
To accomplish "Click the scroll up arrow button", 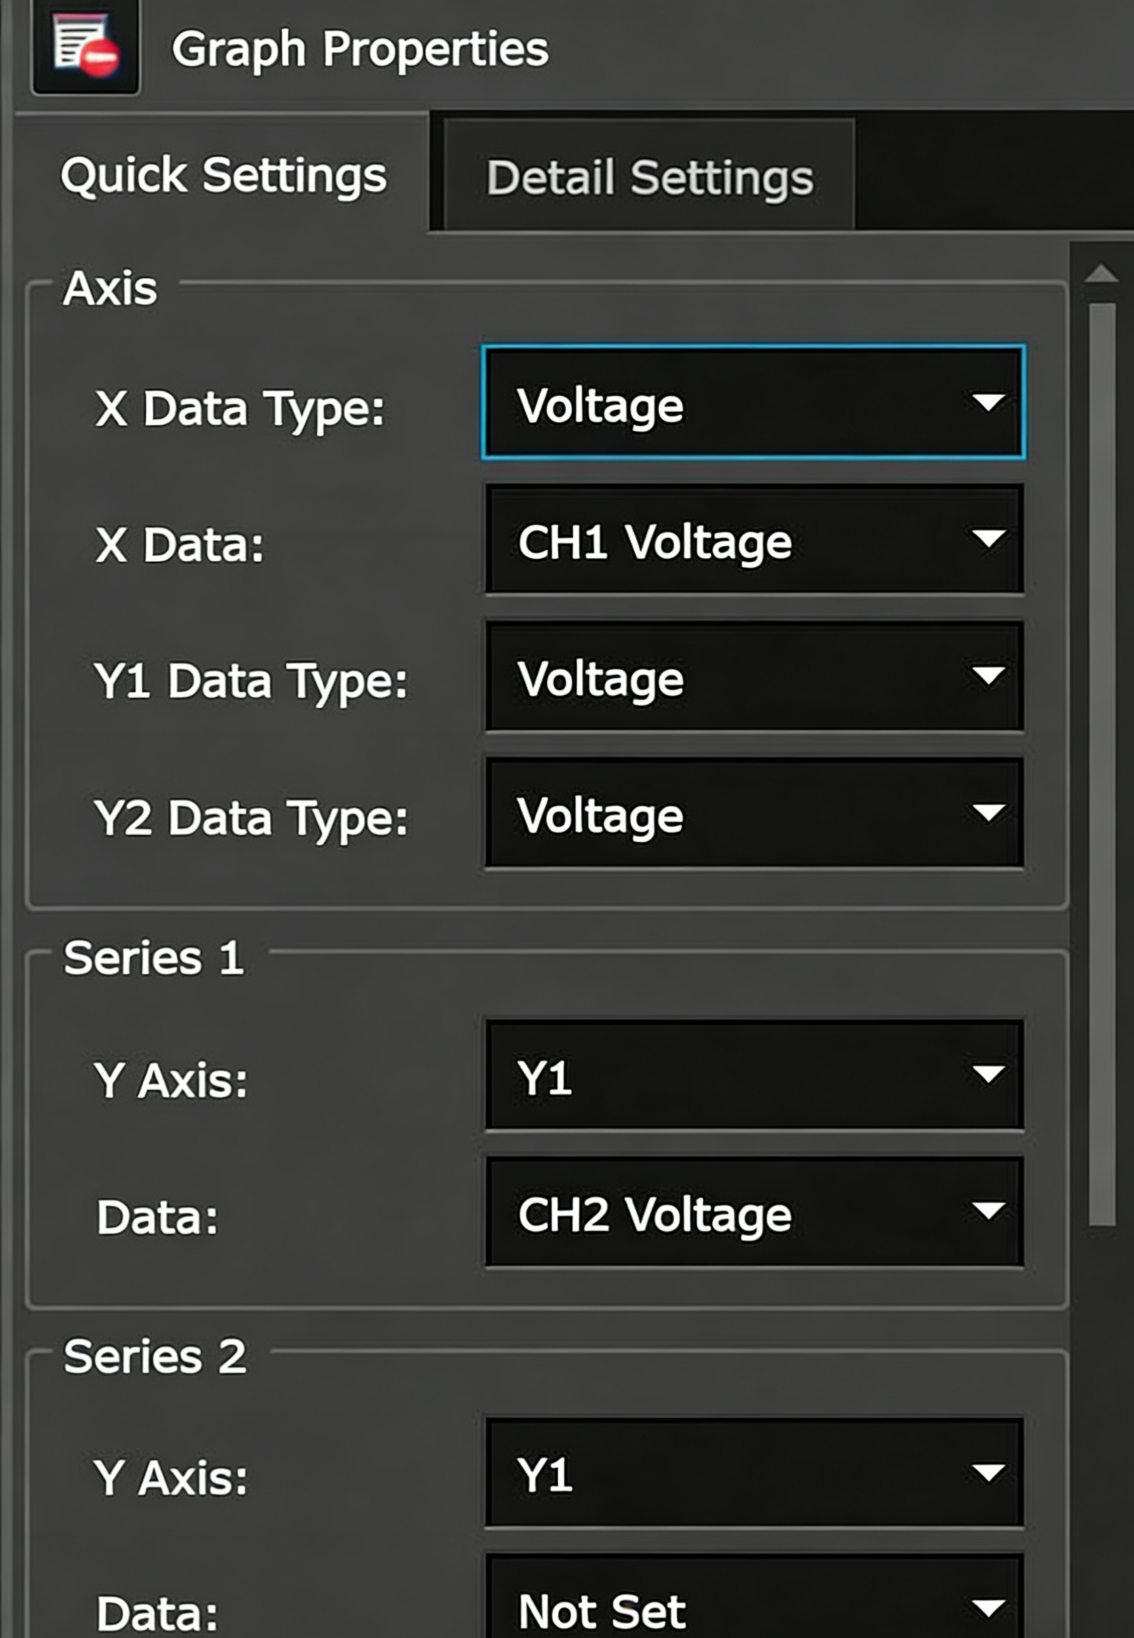I will click(1101, 273).
